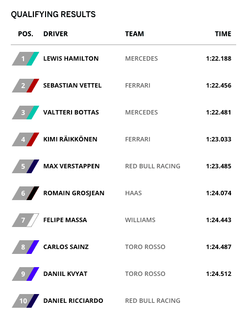The image size is (246, 319).
Task: Open Lewis Hamilton's driver name
Action: click(x=71, y=59)
